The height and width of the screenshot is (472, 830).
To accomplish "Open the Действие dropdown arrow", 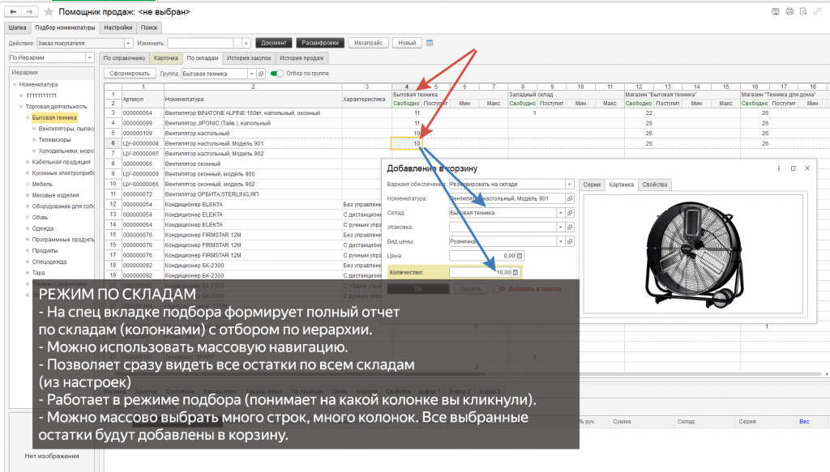I will pos(128,44).
